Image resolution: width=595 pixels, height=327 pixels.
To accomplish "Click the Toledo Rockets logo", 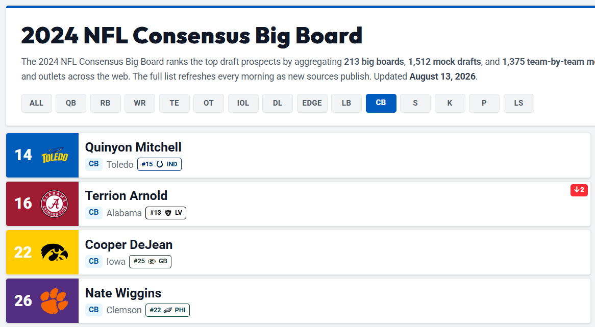I will pos(55,155).
